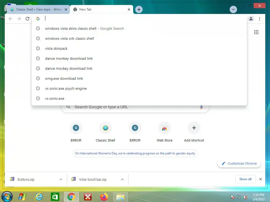
Task: Pick dance mockey download link suggestion
Action: [139, 68]
